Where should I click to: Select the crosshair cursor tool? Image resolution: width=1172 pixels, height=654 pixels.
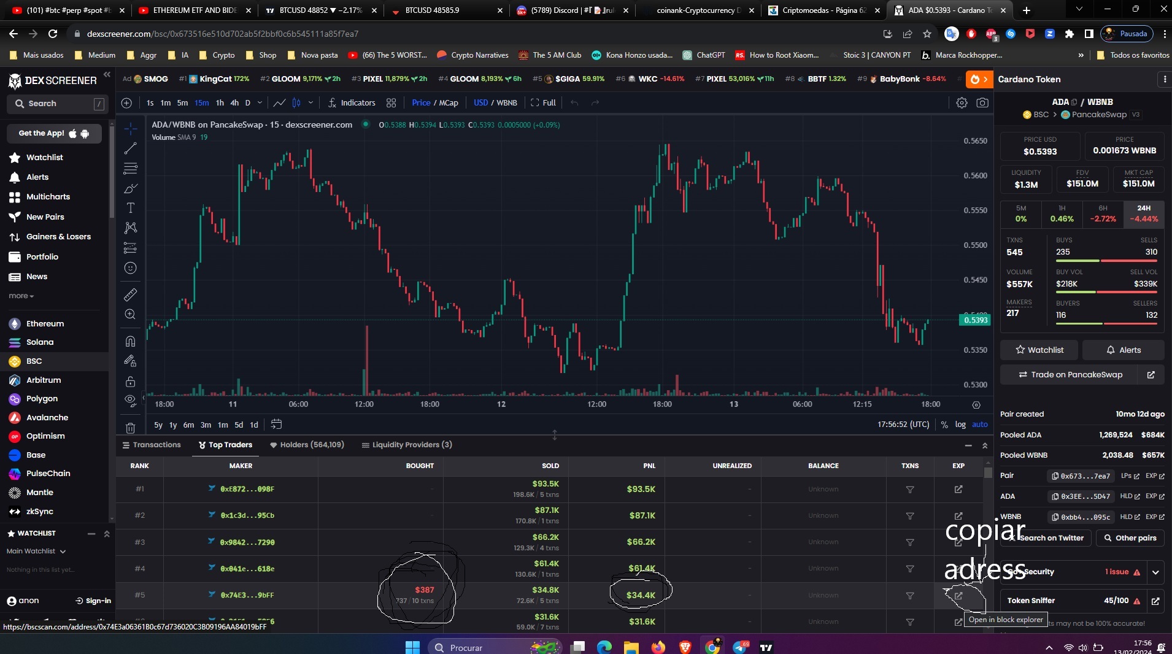click(x=131, y=128)
